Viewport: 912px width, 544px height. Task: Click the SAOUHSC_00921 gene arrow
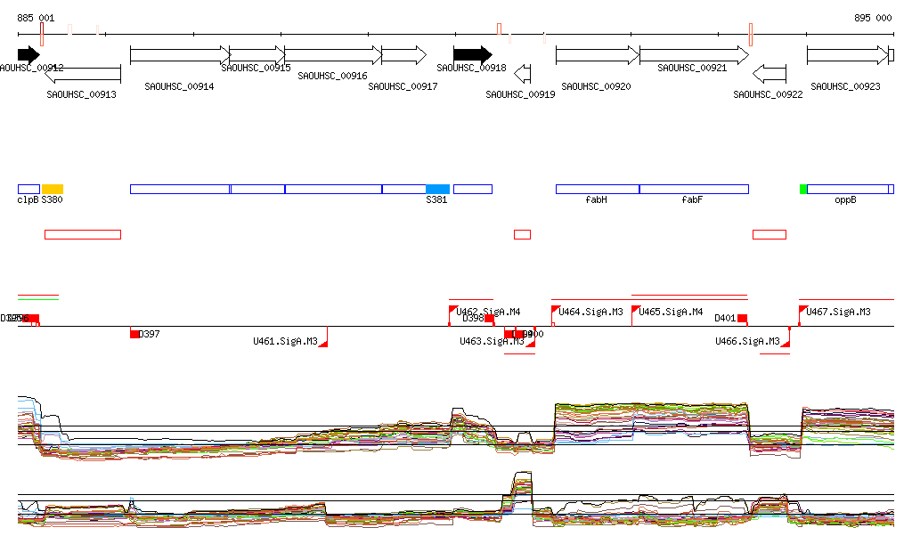point(694,55)
